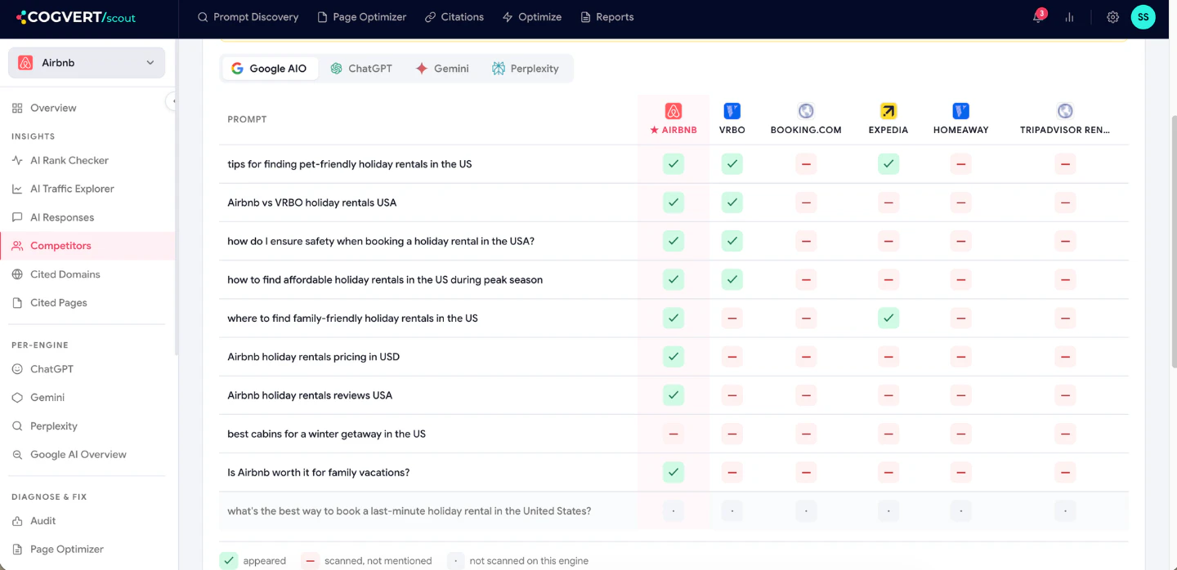This screenshot has height=570, width=1177.
Task: Open Cited Domains in sidebar
Action: [x=87, y=274]
